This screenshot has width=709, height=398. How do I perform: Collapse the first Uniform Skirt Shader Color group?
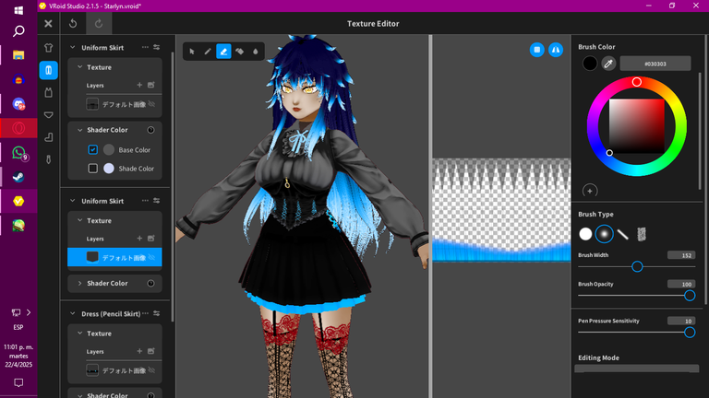pyautogui.click(x=79, y=130)
